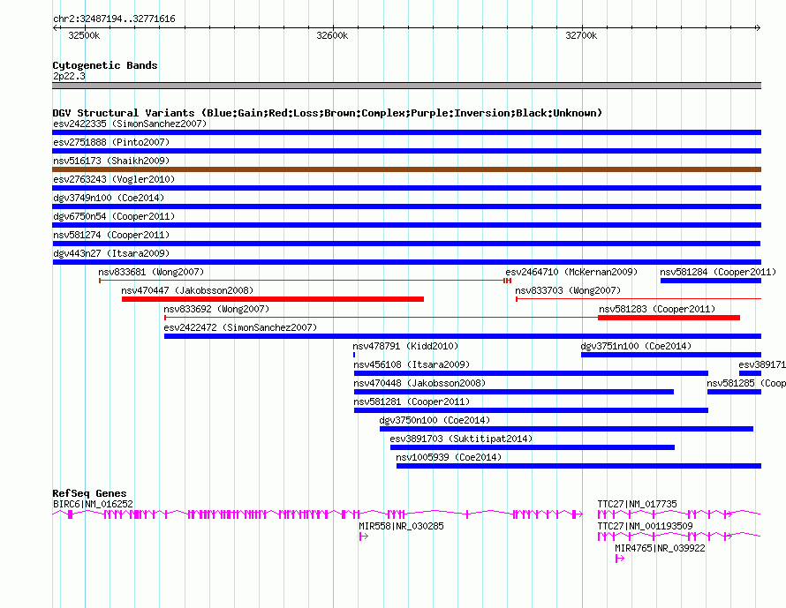Select dgv6750n54 (Cooper2011) label
The width and height of the screenshot is (786, 608).
tap(114, 216)
